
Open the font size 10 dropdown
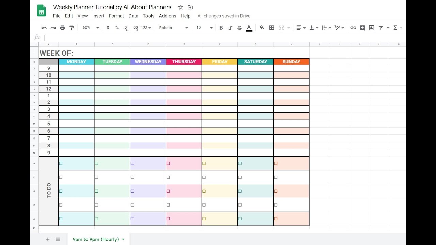coord(204,28)
